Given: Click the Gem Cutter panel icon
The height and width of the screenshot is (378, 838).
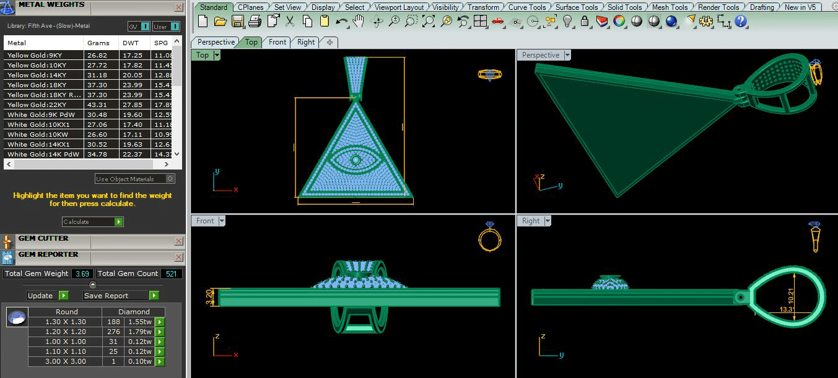Looking at the screenshot, I should pyautogui.click(x=7, y=241).
